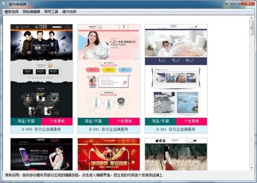The width and height of the screenshot is (257, 183).
Task: Open the 操作说明 menu
Action: 69,12
